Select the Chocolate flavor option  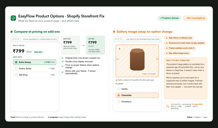[x=137, y=95]
